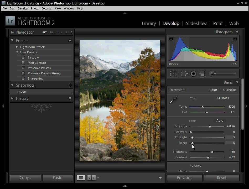Click the Blacks value field
Viewport: 249px width, 189px height.
pos(230,143)
